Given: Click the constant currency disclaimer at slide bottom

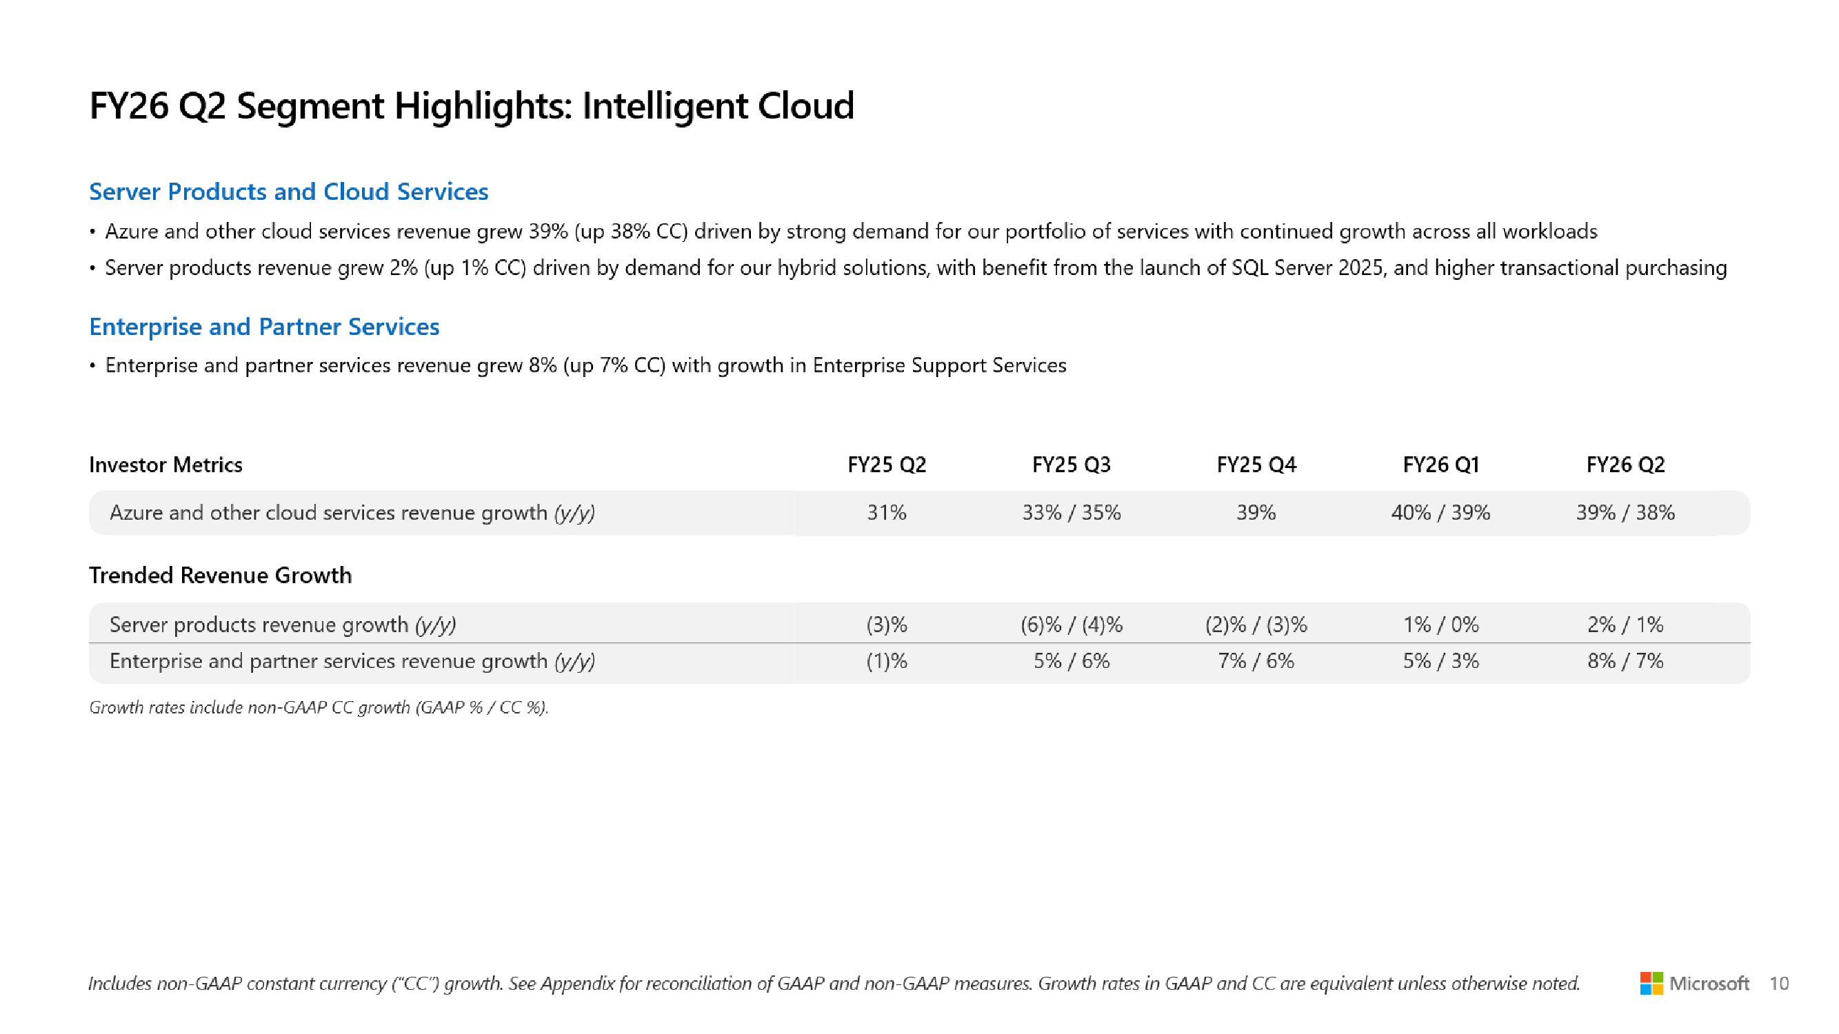Looking at the screenshot, I should click(x=833, y=984).
